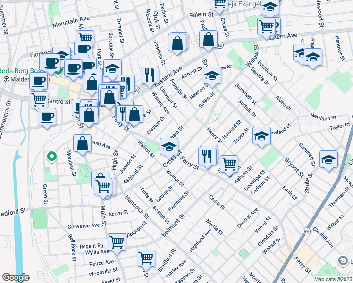Click the school marker at Cross St and Ferry St
Screen dimensions: 353x283
click(x=169, y=147)
